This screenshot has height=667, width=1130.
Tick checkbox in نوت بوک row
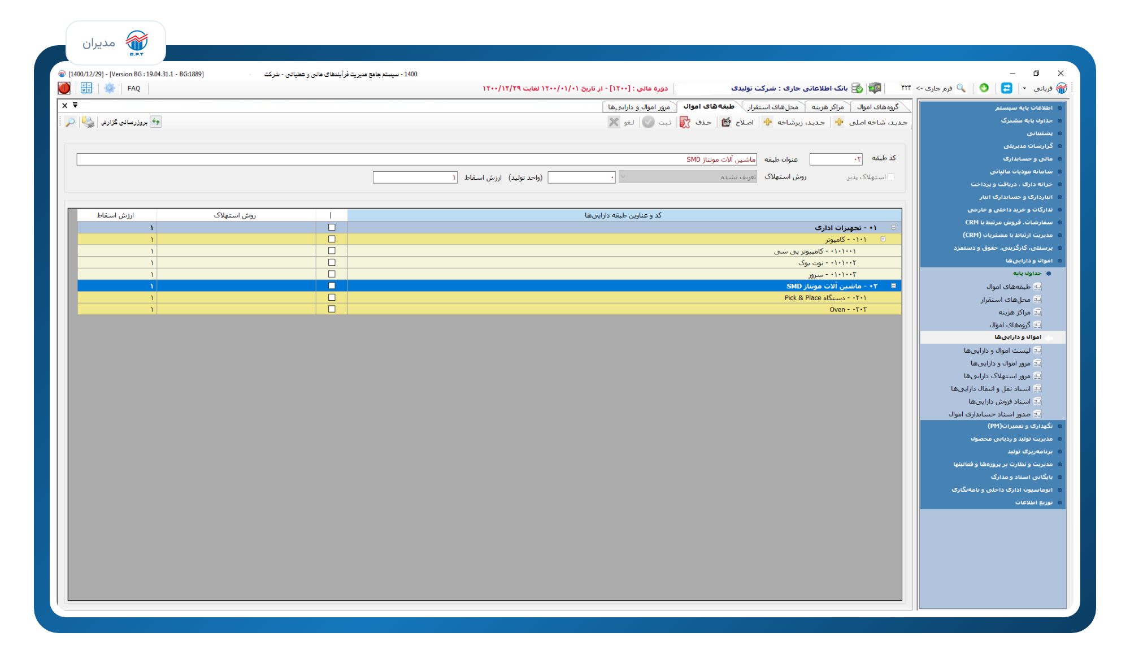(332, 262)
